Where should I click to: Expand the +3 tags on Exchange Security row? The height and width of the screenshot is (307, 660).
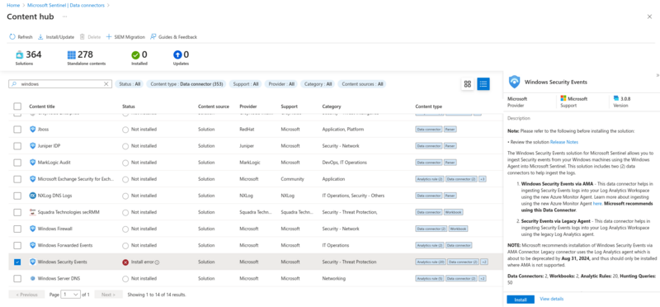coord(483,179)
